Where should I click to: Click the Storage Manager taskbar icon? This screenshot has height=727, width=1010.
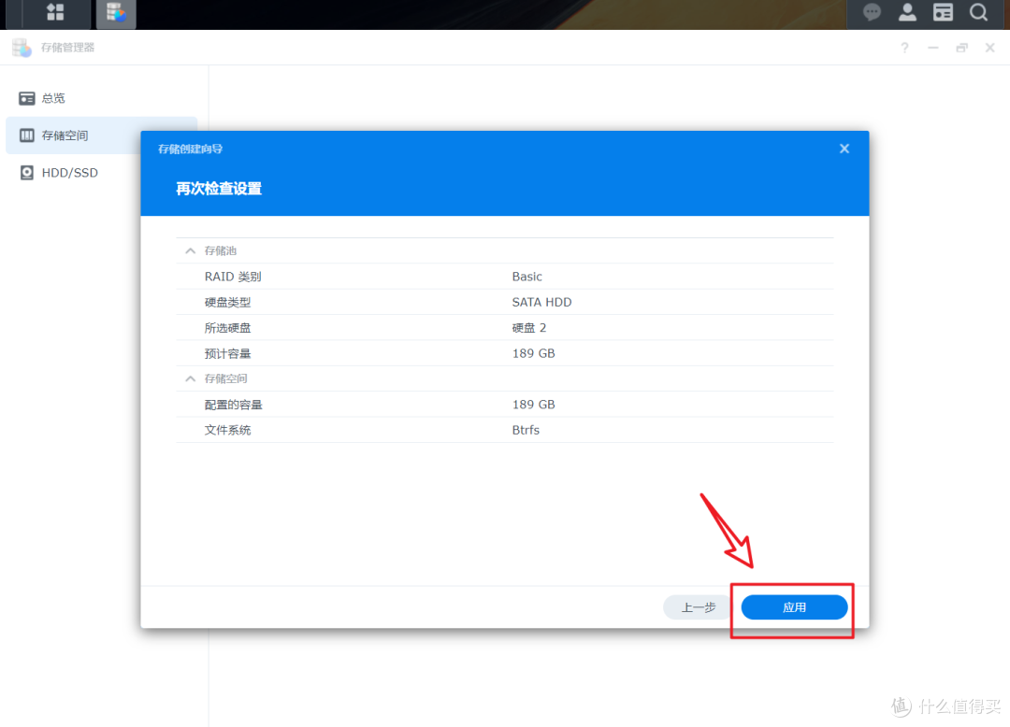[115, 13]
